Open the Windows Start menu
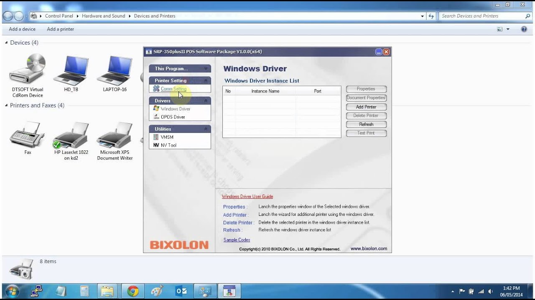The image size is (535, 300). (12, 291)
